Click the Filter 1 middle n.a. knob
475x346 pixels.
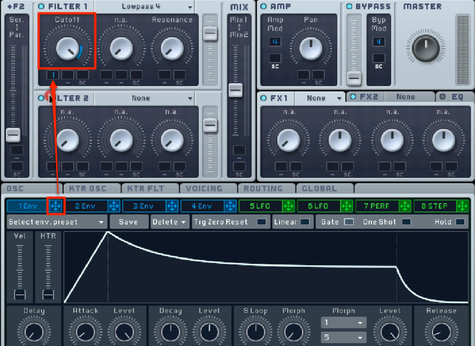[121, 49]
